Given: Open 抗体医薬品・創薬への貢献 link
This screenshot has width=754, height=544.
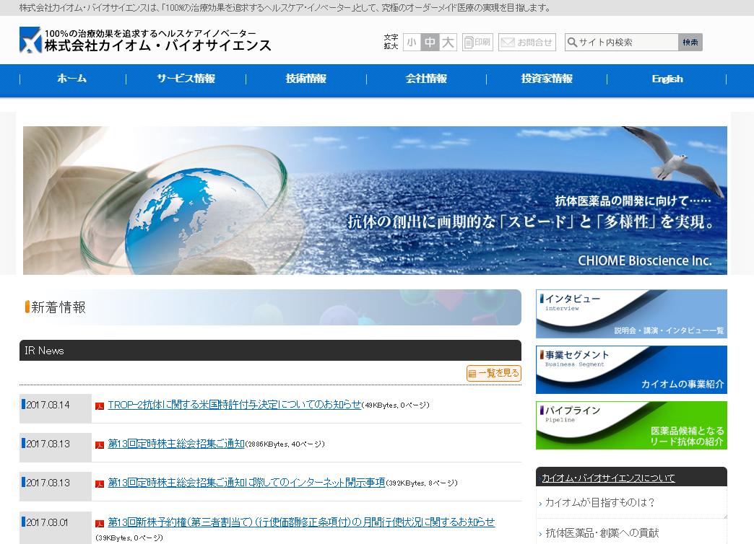Looking at the screenshot, I should pos(602,533).
